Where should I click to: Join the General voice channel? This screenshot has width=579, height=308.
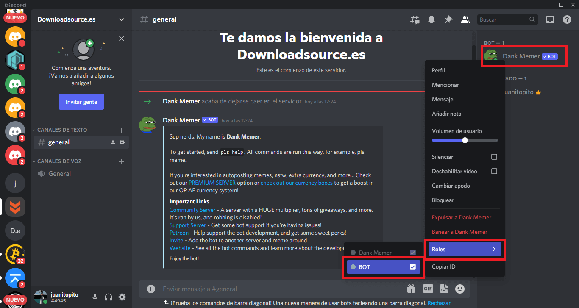pos(81,174)
